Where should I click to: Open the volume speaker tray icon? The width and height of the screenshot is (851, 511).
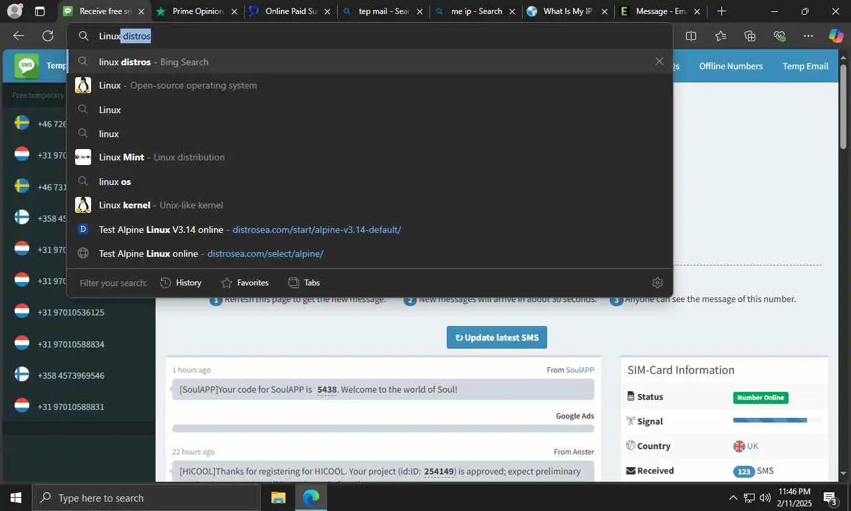point(765,498)
